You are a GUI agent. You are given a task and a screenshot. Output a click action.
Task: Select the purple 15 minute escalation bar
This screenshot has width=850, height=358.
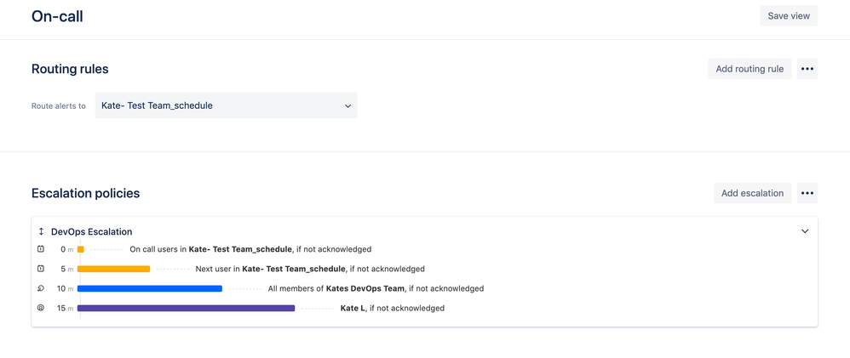coord(186,308)
